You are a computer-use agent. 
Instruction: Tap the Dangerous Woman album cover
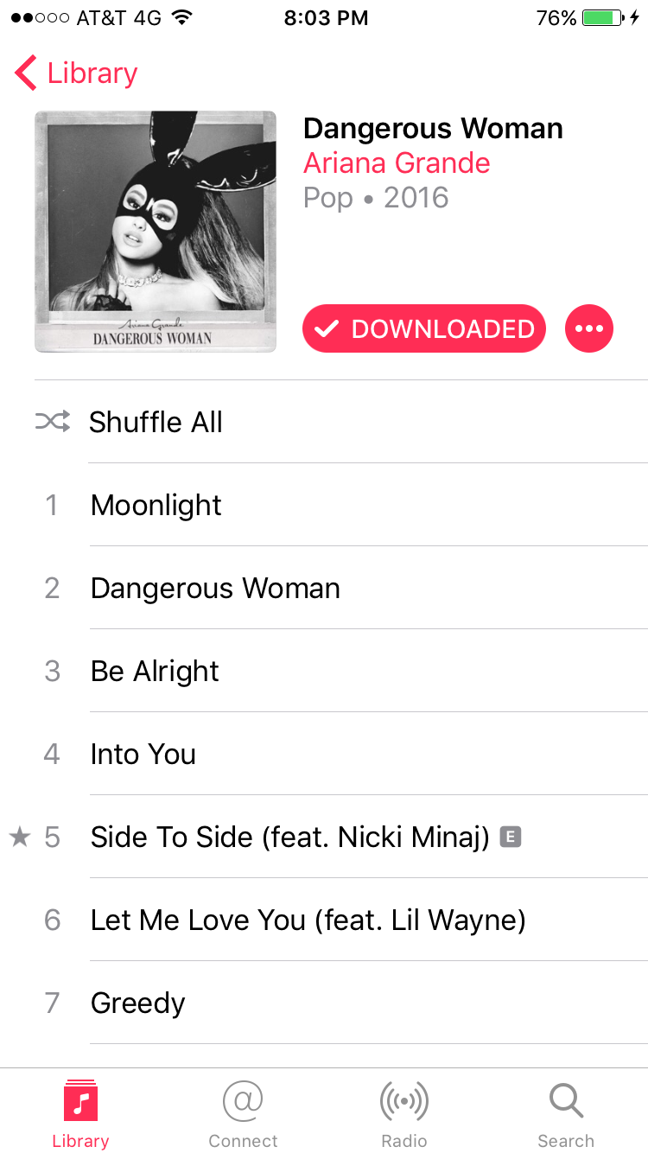[156, 232]
